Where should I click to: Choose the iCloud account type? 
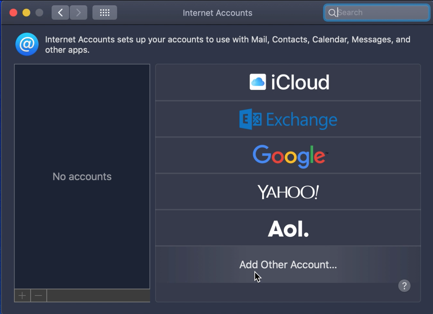(x=288, y=82)
